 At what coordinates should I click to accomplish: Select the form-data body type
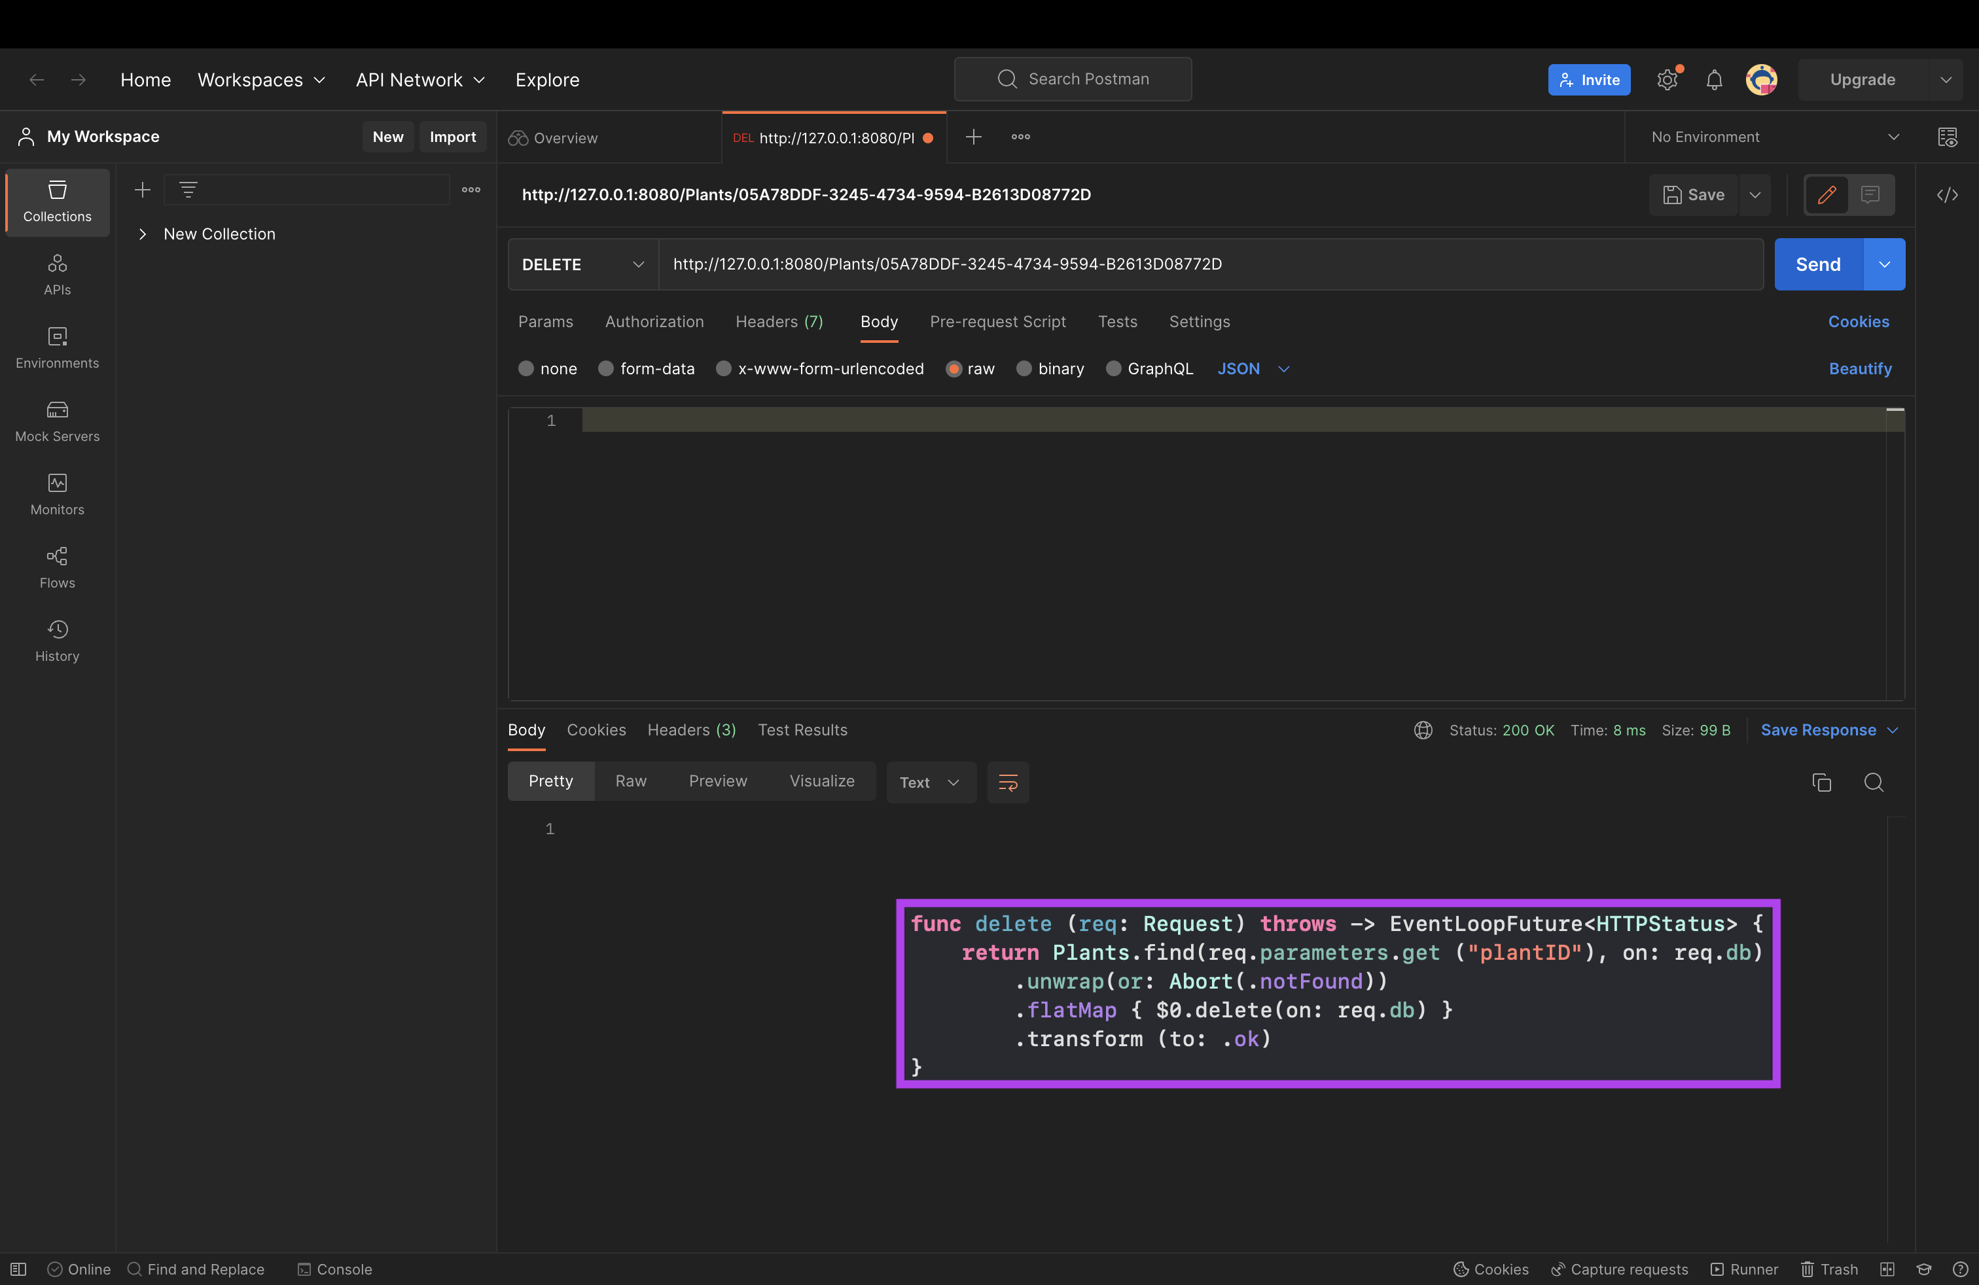647,368
